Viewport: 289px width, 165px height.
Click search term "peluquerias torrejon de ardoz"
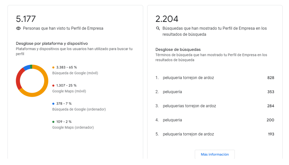click(x=189, y=106)
